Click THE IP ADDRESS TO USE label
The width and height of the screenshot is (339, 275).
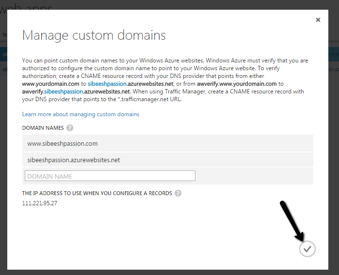tap(97, 193)
